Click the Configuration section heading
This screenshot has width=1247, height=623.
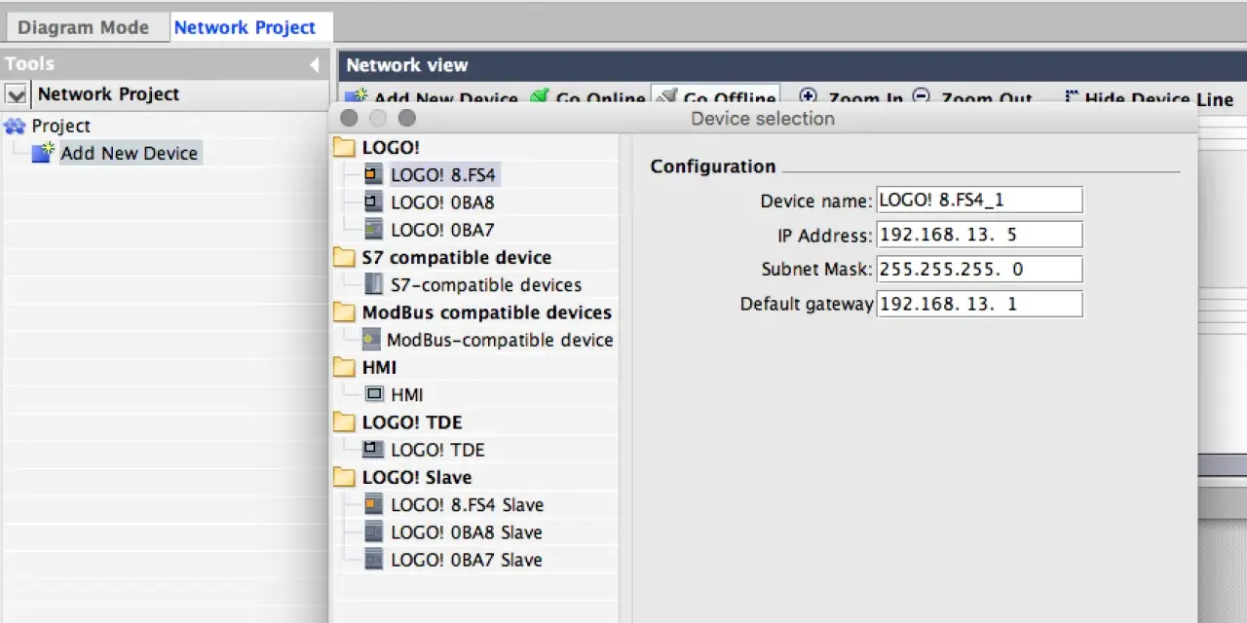click(713, 166)
